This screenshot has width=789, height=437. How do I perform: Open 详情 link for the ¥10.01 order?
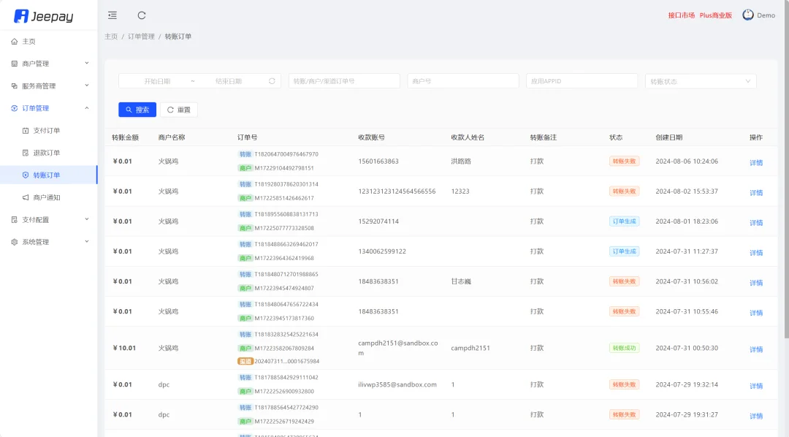click(x=755, y=349)
